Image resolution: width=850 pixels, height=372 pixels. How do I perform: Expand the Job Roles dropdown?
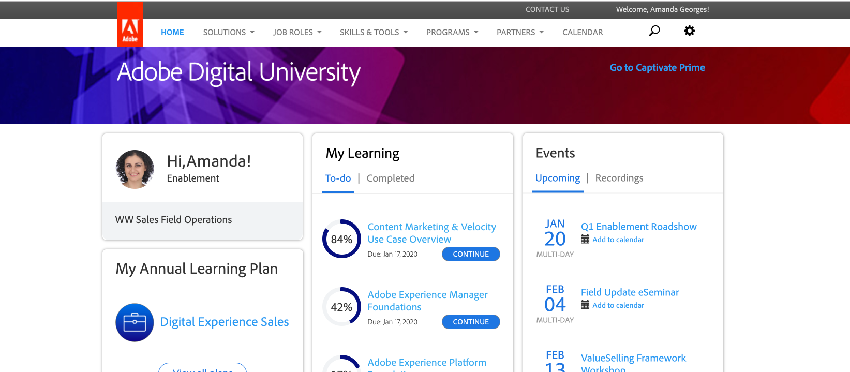[x=297, y=32]
